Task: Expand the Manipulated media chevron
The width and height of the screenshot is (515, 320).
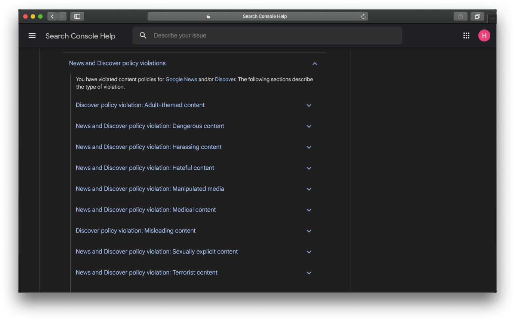Action: 309,189
